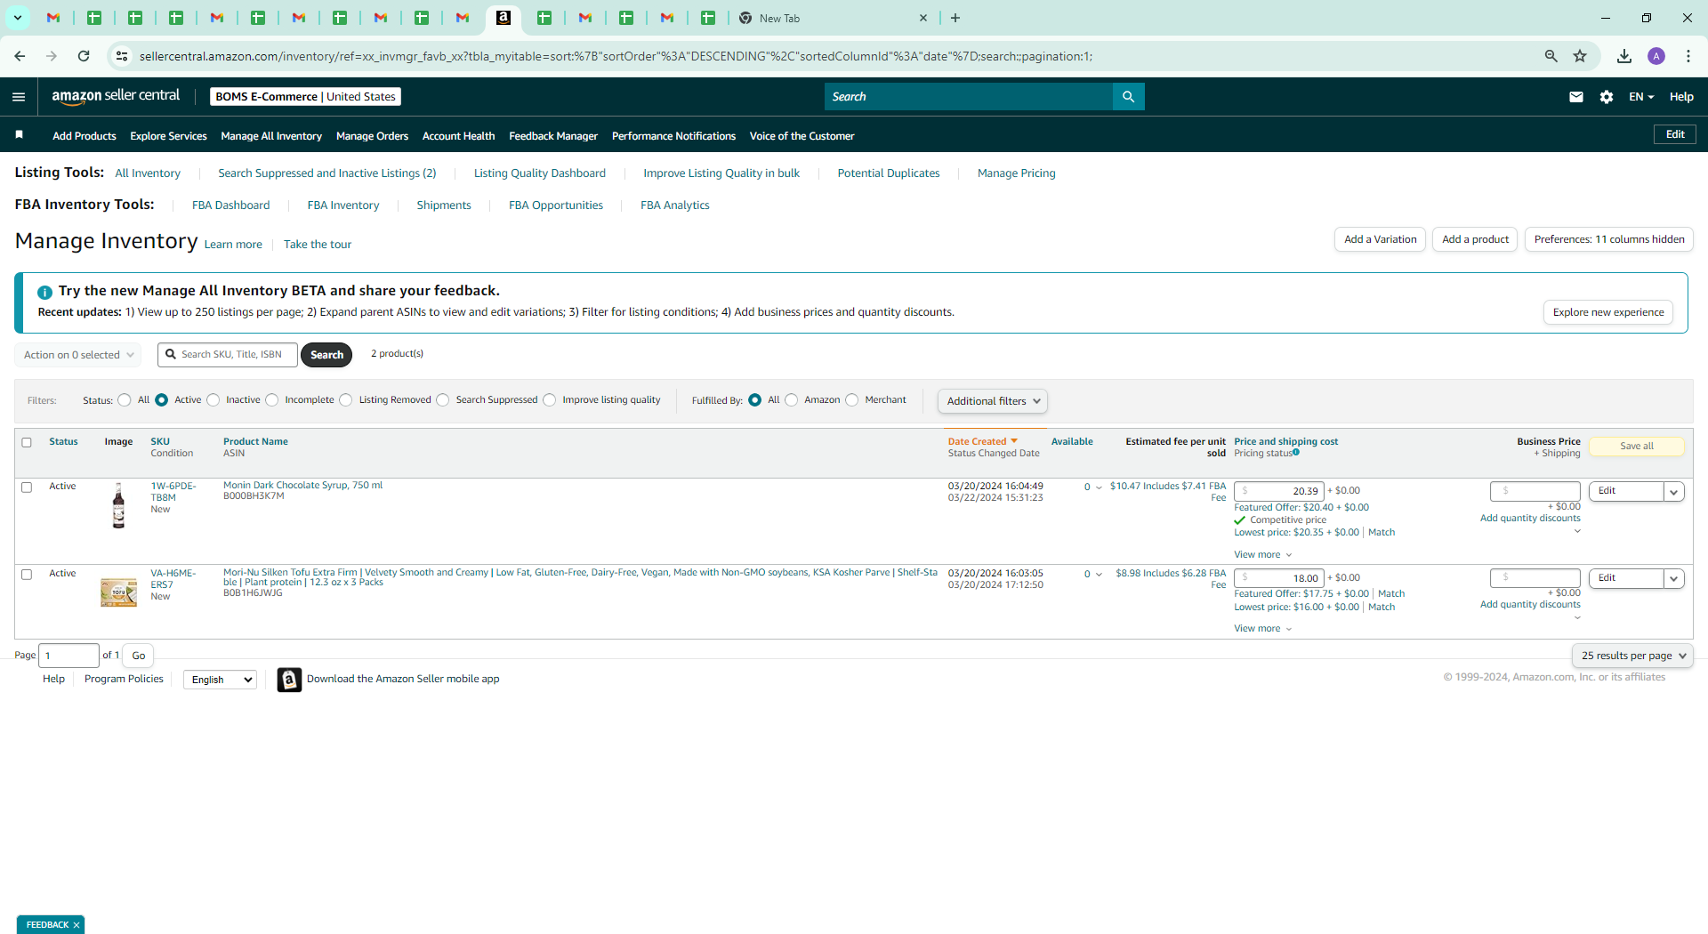Select the Search Suppressed filter
1708x934 pixels.
(x=443, y=400)
